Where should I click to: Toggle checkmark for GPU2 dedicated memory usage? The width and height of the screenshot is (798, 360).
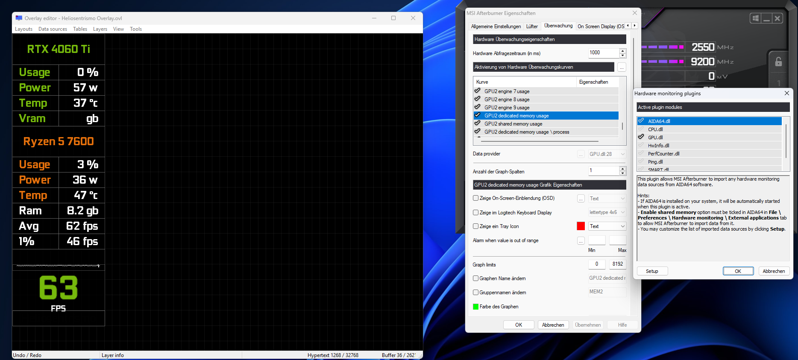pyautogui.click(x=478, y=115)
